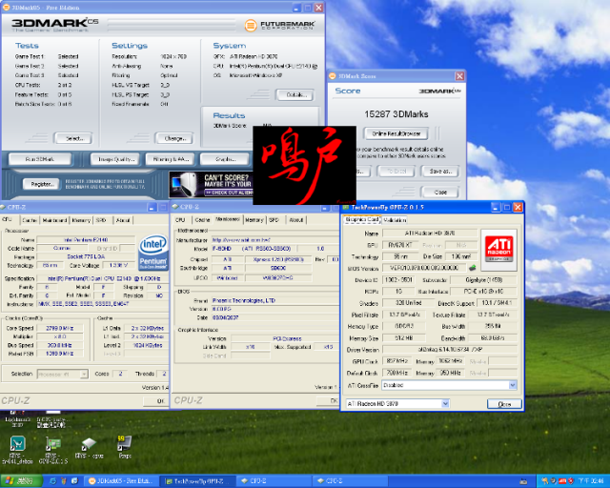Click the GPU-Z Name field
The image size is (610, 488).
click(430, 234)
